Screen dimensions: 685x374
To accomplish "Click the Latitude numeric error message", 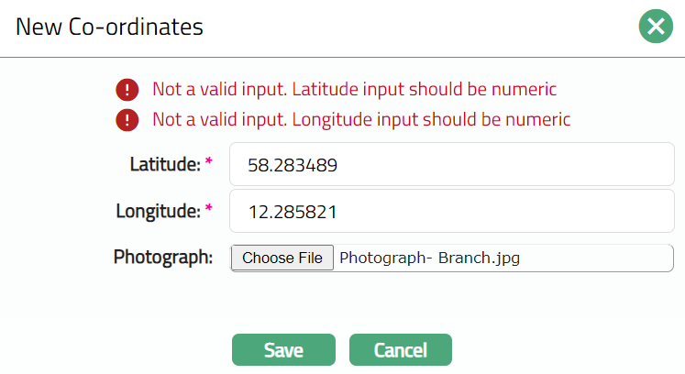I will [354, 90].
